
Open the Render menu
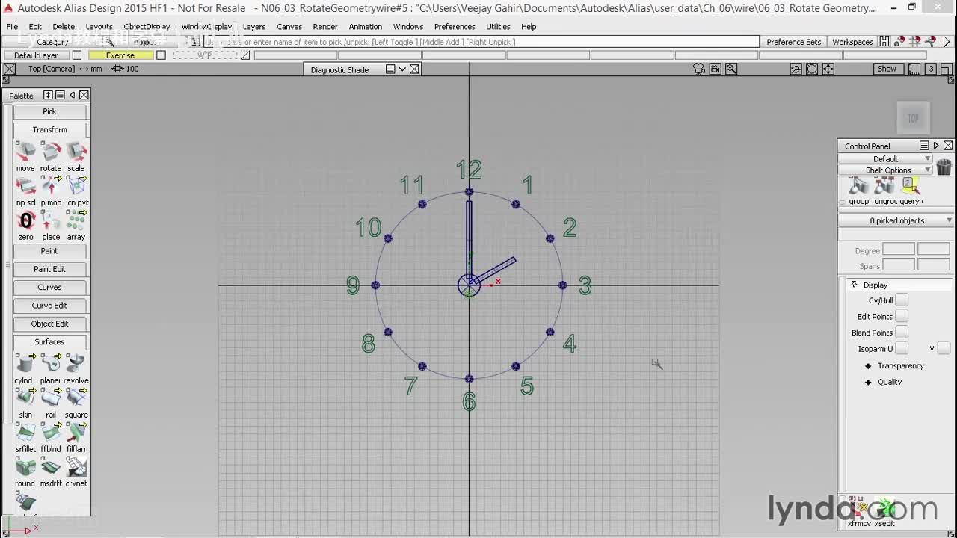click(x=325, y=27)
